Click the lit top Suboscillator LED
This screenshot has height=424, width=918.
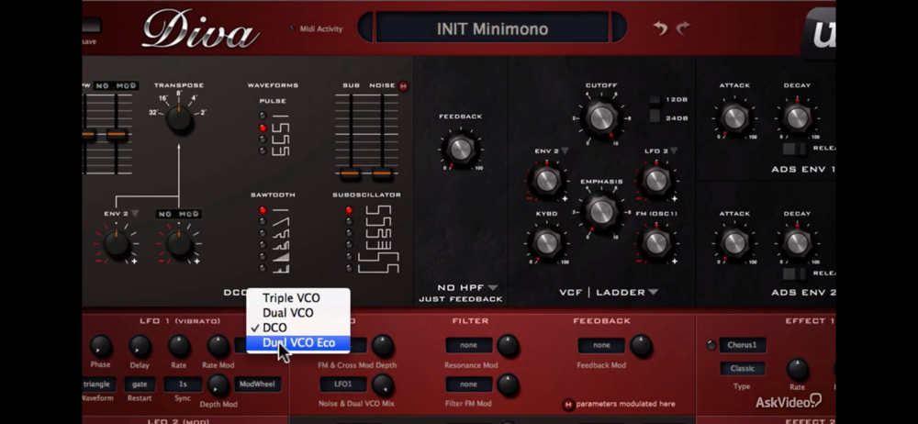pos(350,209)
